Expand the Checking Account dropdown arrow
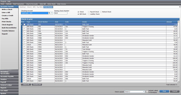 click(x=52, y=13)
